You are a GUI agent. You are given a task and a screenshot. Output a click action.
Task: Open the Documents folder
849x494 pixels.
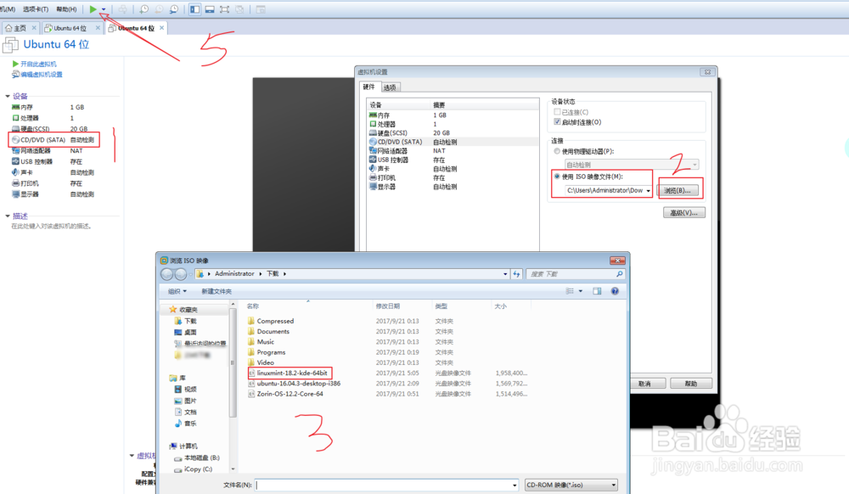[273, 331]
